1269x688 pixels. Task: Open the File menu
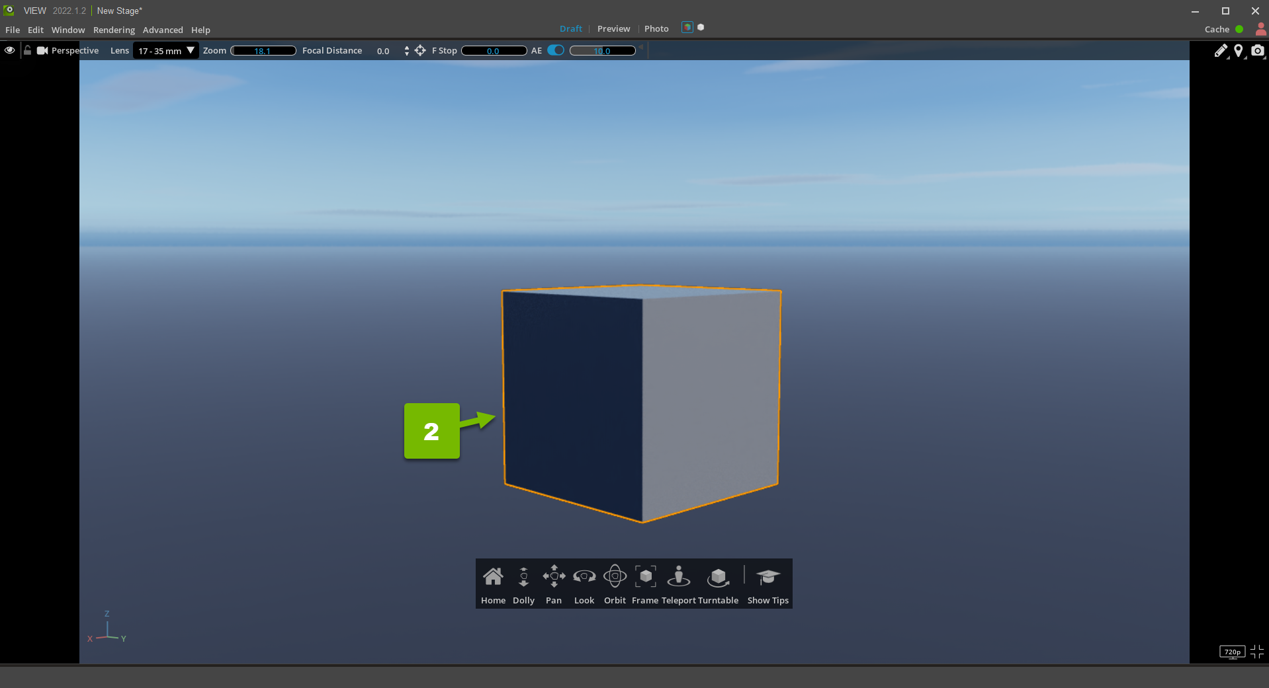(x=13, y=30)
